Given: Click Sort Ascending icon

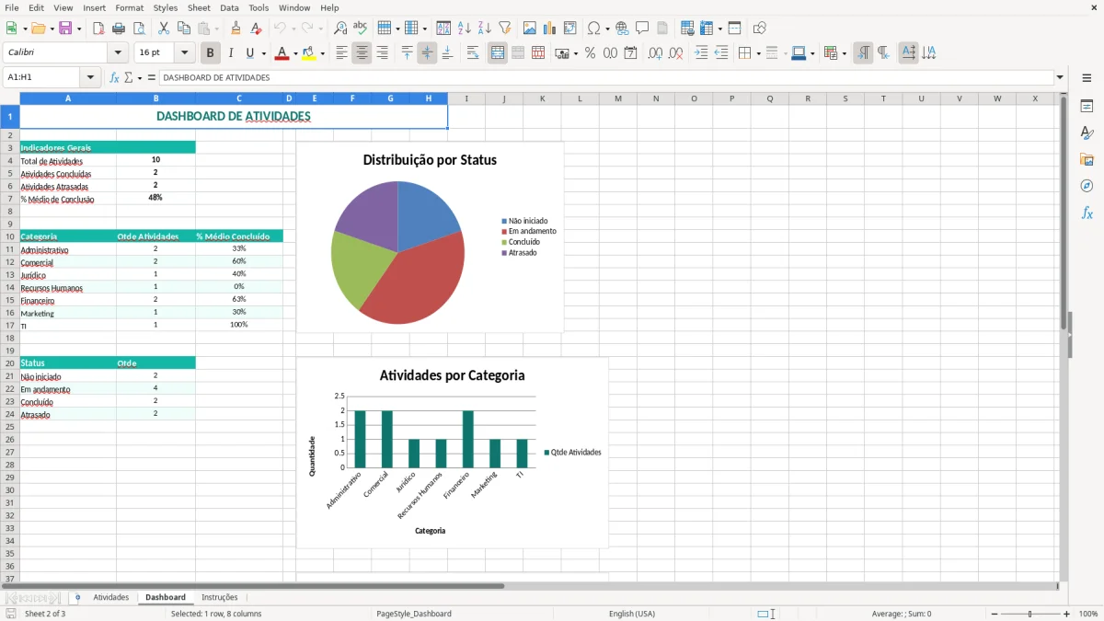Looking at the screenshot, I should pyautogui.click(x=465, y=29).
